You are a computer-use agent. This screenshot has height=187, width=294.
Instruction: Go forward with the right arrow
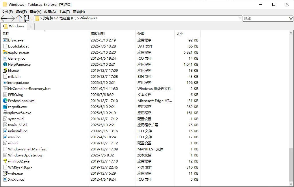pos(12,18)
